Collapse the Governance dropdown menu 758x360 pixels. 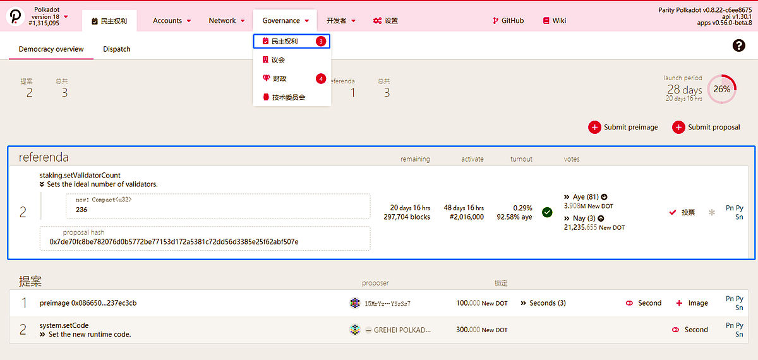[286, 21]
